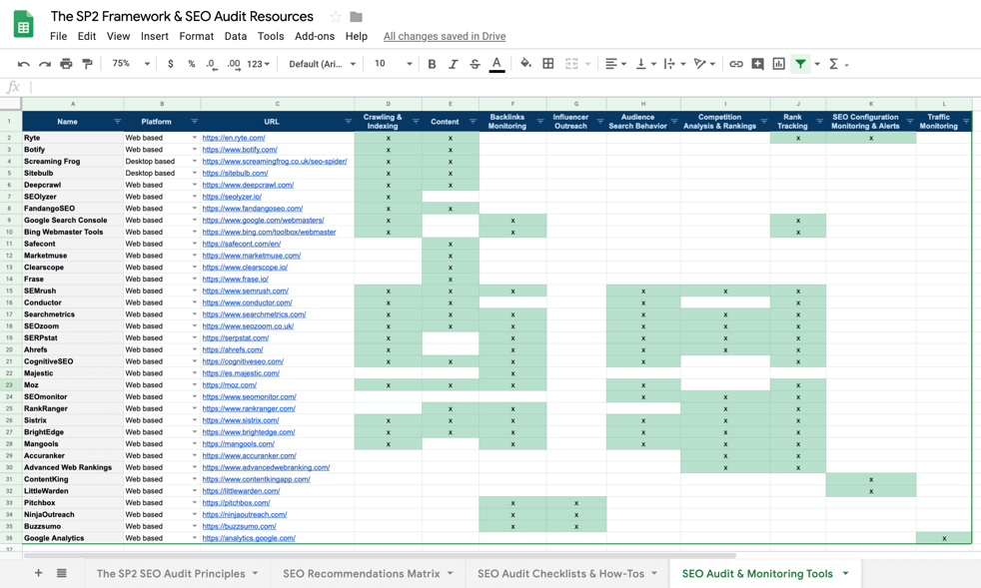This screenshot has width=981, height=588.
Task: Open the Add-ons menu
Action: coord(315,36)
